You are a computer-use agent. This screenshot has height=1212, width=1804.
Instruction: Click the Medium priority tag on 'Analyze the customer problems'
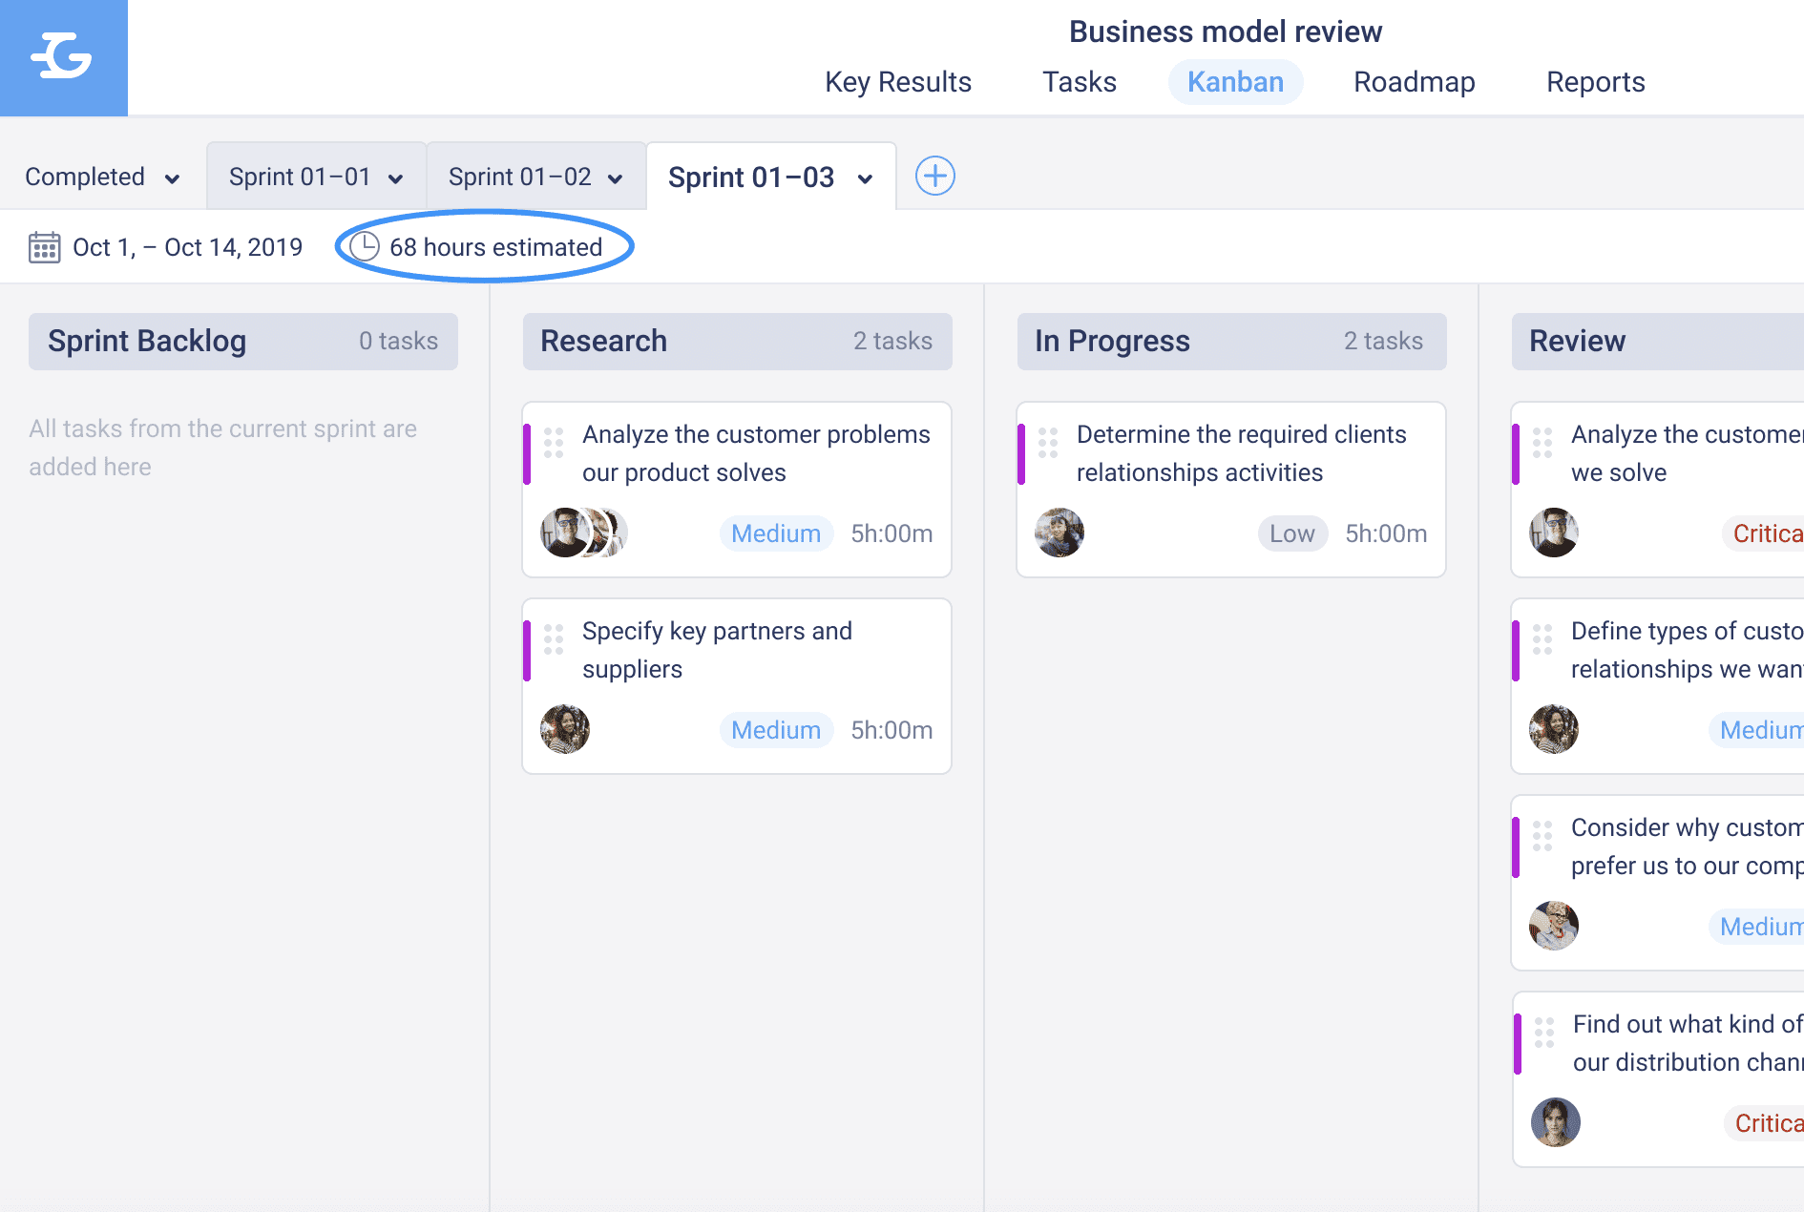point(775,533)
